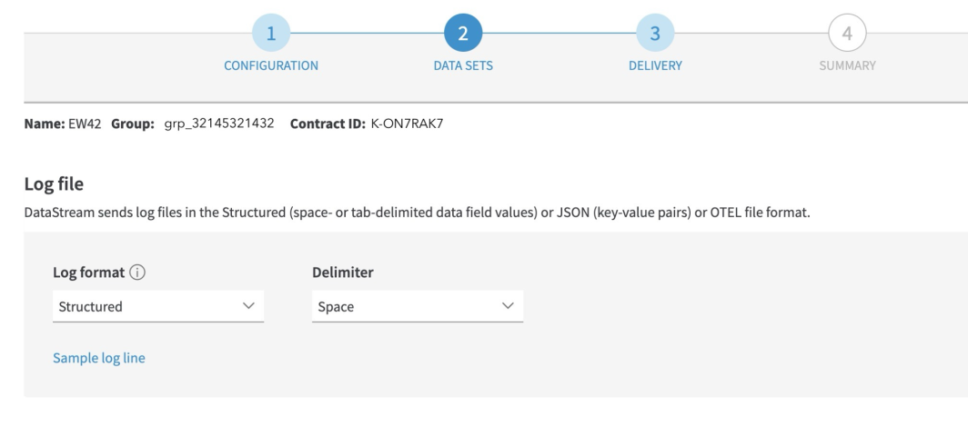Open the Delimiter dropdown showing Space
This screenshot has width=968, height=446.
tap(417, 306)
